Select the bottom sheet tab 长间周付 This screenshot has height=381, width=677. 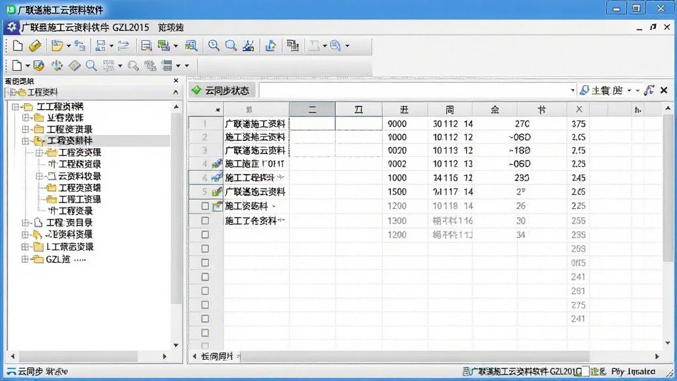pyautogui.click(x=217, y=357)
